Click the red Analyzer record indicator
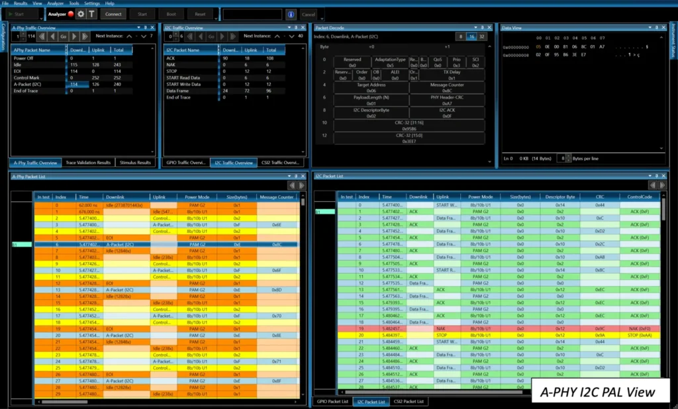 point(70,14)
